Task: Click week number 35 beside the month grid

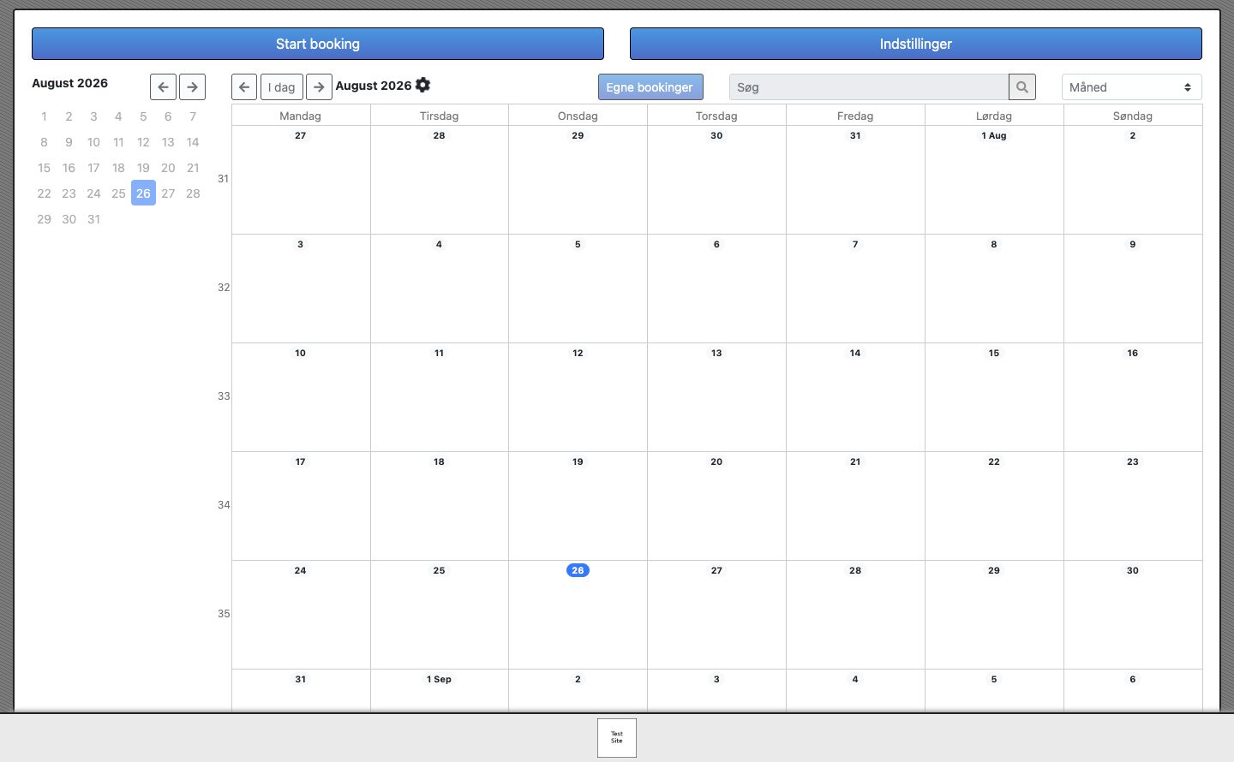Action: pos(223,614)
